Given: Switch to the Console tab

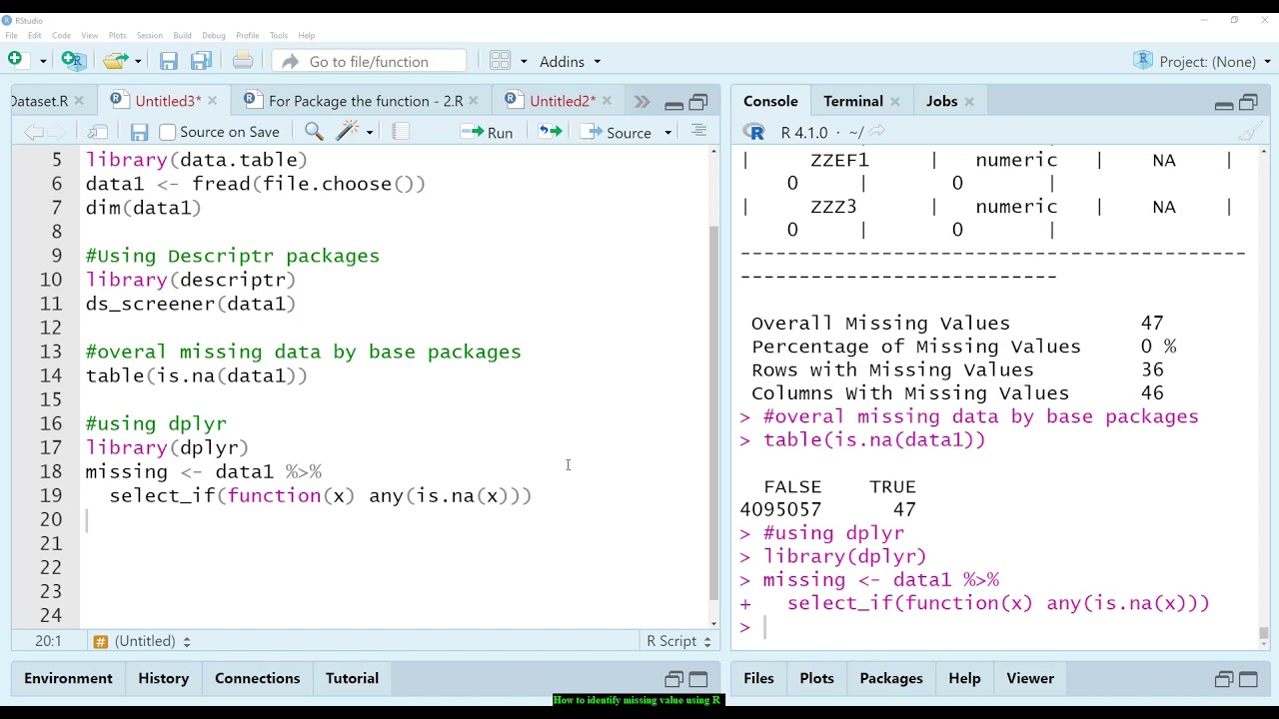Looking at the screenshot, I should coord(770,101).
